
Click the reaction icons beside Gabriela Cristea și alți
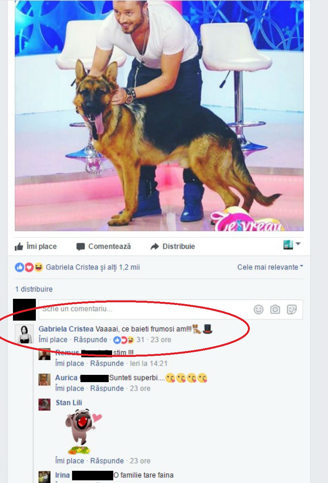(29, 267)
